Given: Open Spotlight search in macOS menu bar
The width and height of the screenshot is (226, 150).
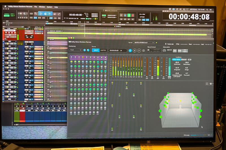Looking at the screenshot, I should (207, 10).
